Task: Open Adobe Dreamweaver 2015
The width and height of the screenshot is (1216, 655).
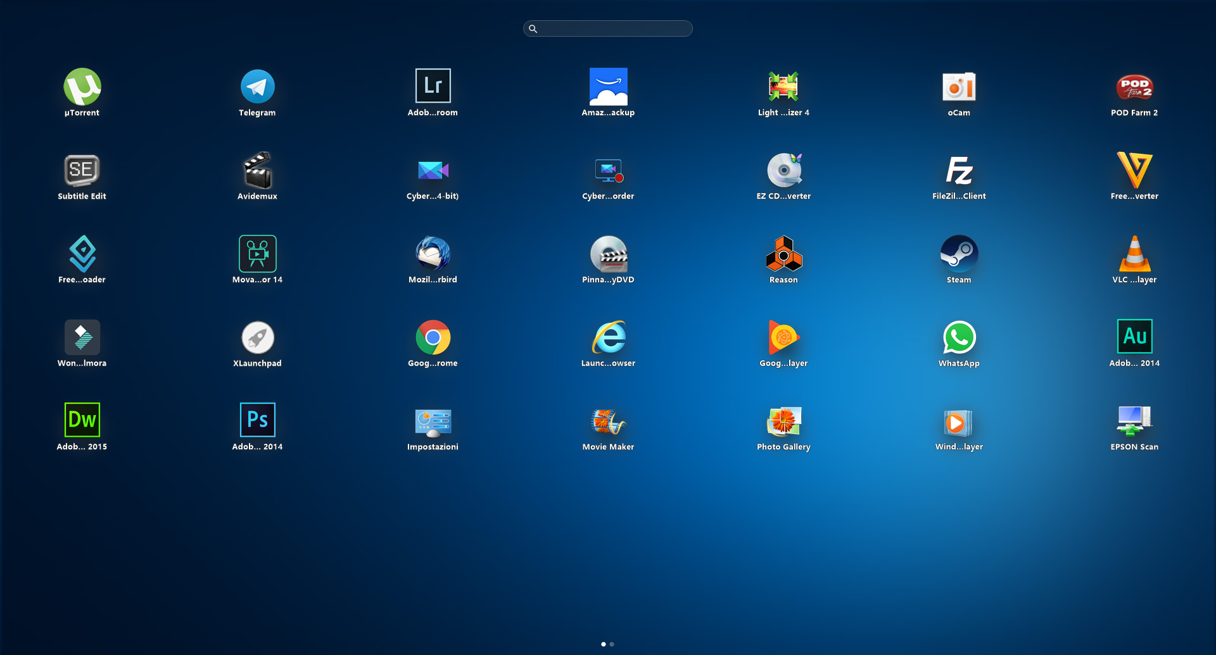Action: (82, 420)
